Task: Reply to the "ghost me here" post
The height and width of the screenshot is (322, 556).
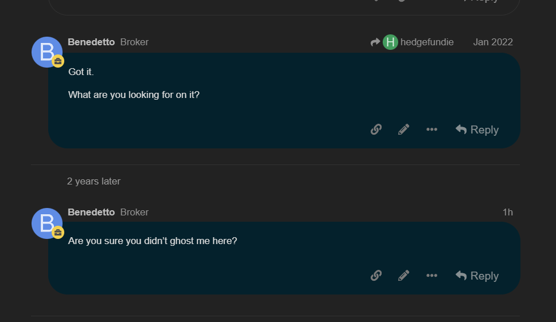Action: 477,276
